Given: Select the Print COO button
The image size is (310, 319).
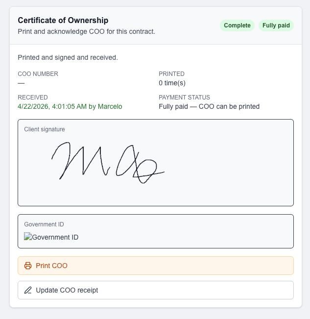Looking at the screenshot, I should click(x=156, y=266).
